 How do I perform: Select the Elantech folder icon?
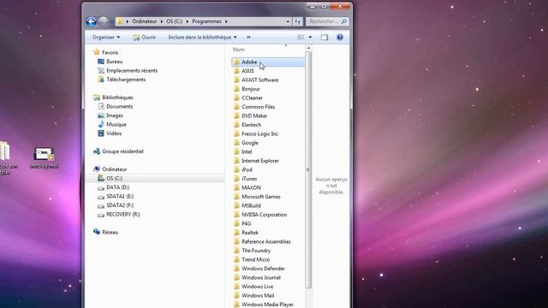point(236,125)
